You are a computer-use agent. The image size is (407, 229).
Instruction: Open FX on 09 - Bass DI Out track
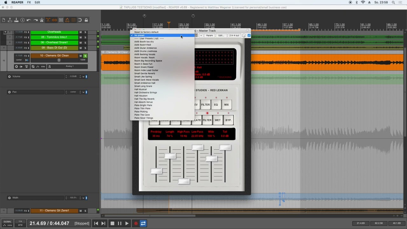coord(25,48)
